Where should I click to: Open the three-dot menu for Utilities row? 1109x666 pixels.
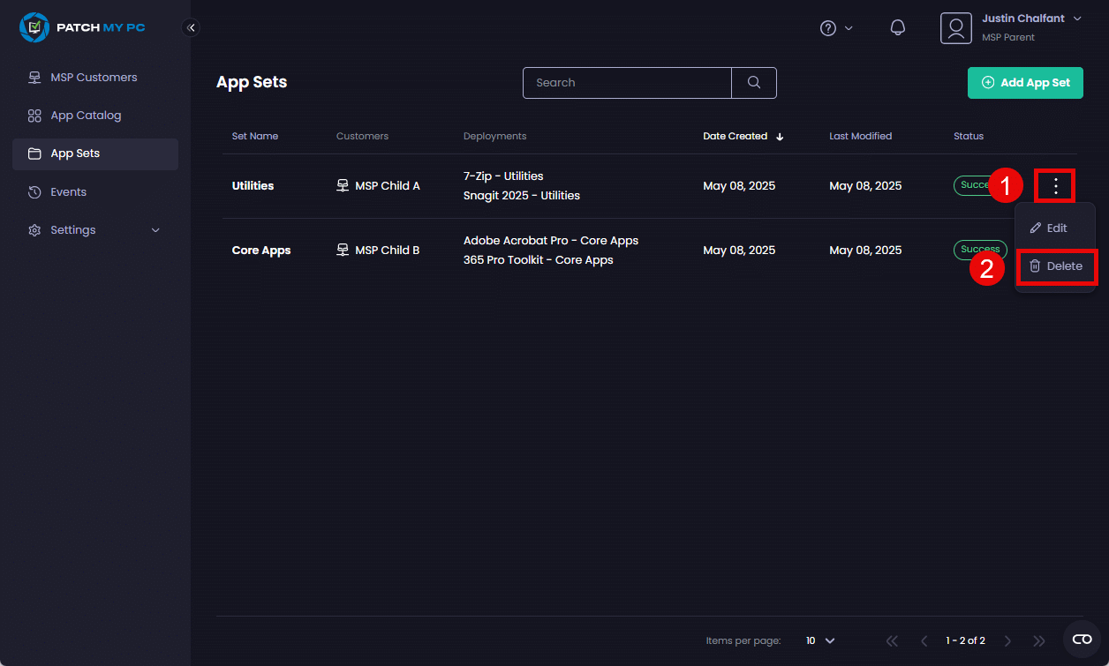coord(1055,186)
